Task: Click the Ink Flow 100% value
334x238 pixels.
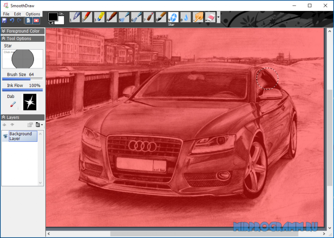Action: [34, 85]
